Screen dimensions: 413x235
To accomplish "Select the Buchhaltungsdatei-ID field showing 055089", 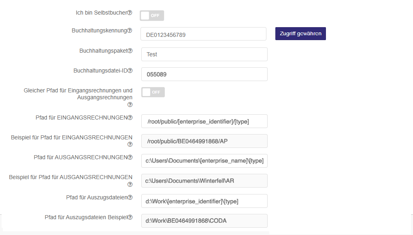I will point(204,74).
